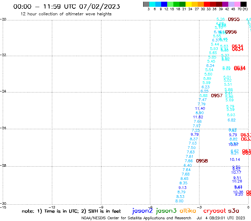Click the 5.99 wave height reading
This screenshot has height=221, width=251.
[207, 83]
